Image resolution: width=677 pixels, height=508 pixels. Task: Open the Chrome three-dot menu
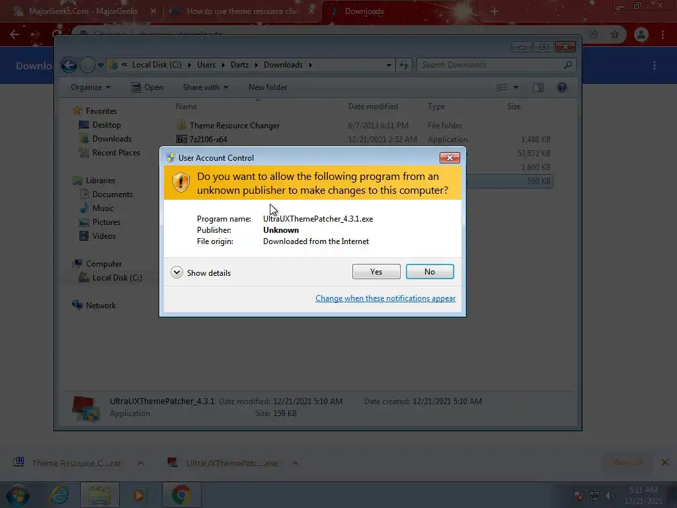tap(662, 34)
